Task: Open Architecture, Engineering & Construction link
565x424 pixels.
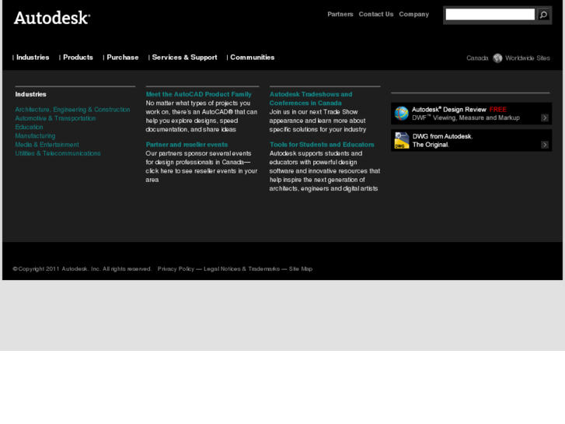Action: coord(72,110)
